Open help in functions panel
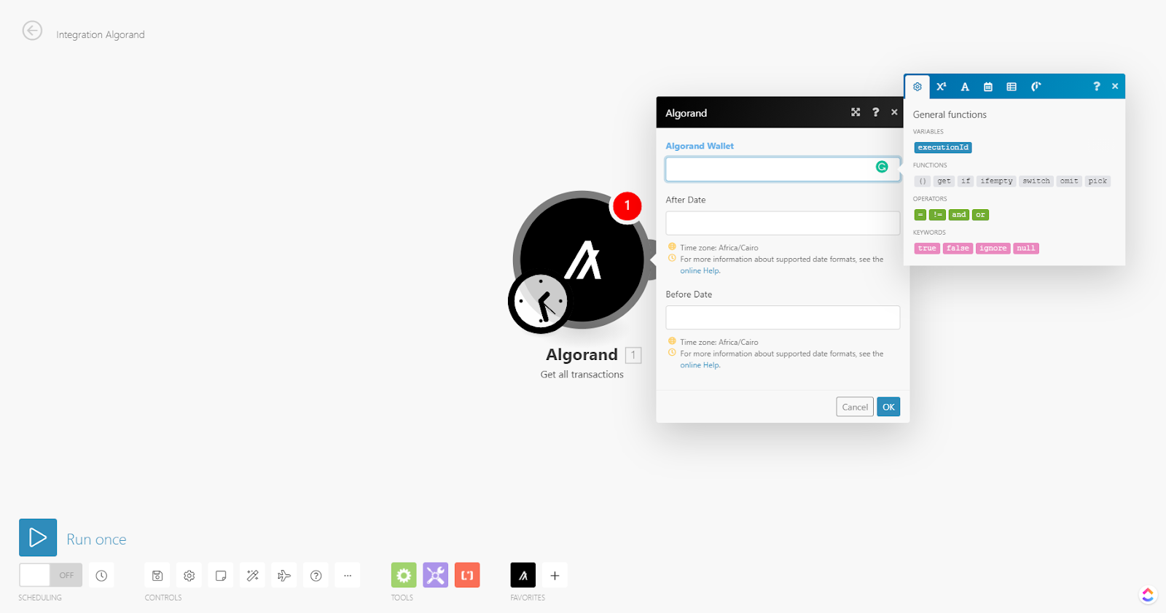The width and height of the screenshot is (1166, 613). [1096, 86]
